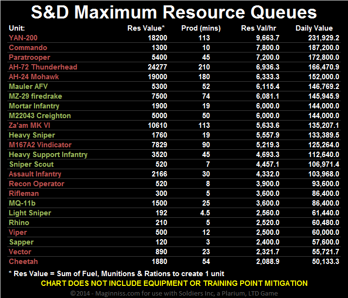Select the 'Res Val/hr' column header

[259, 28]
